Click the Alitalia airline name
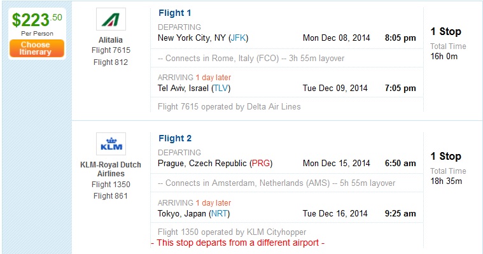Viewport: 483px width, 254px height. click(x=111, y=39)
